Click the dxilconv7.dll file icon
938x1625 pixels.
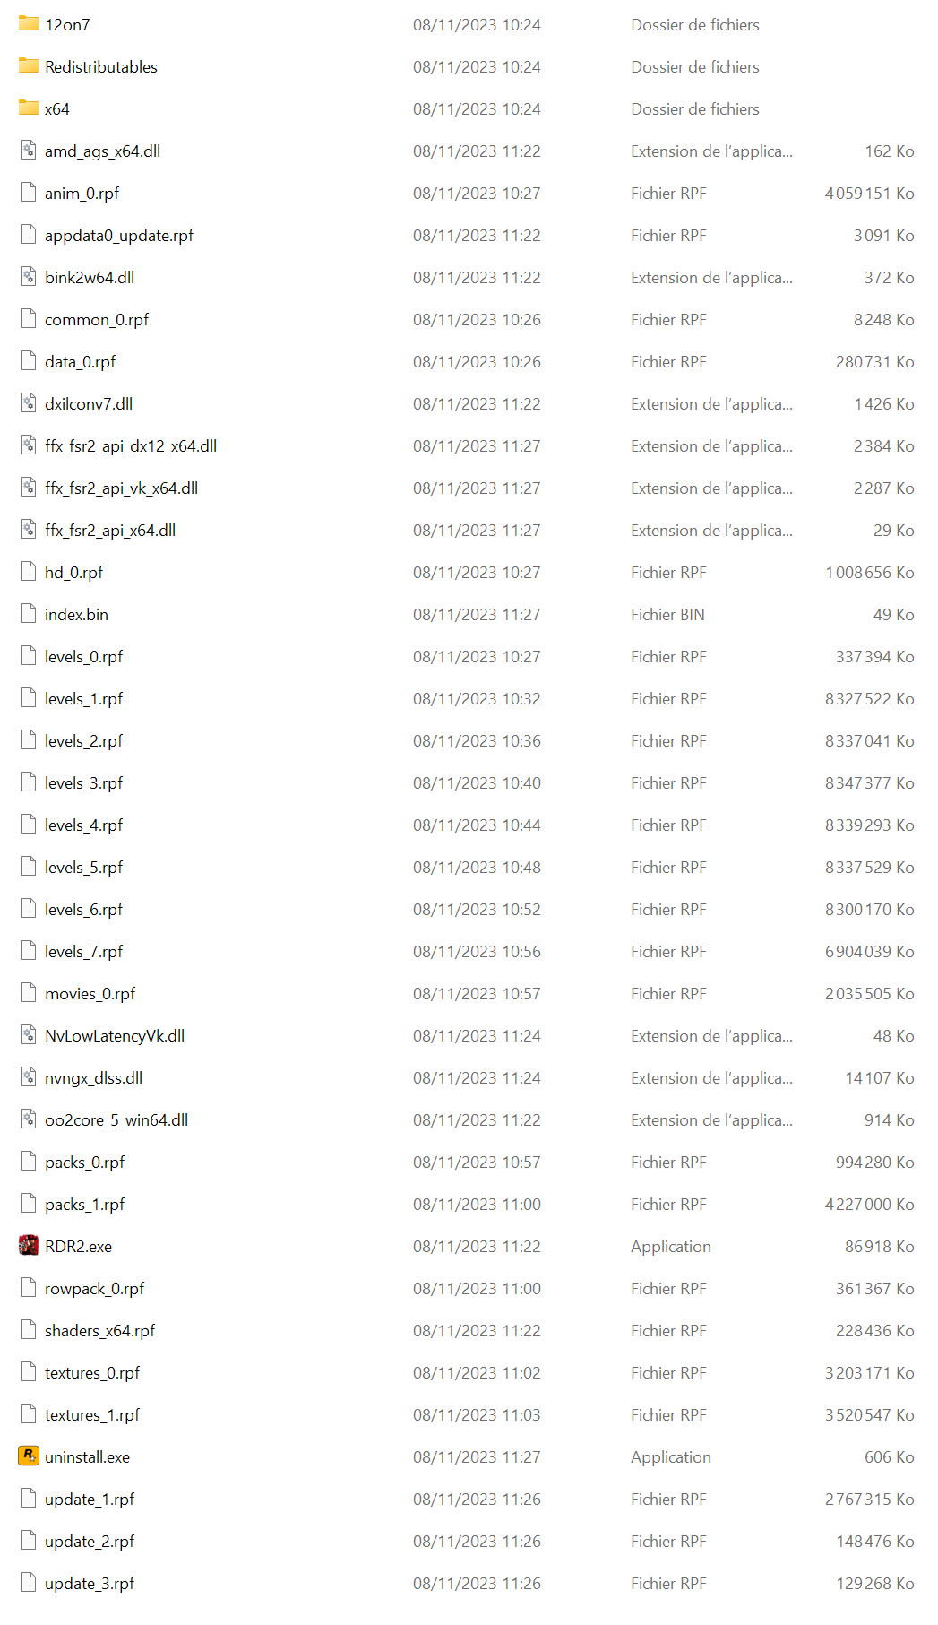(x=29, y=403)
